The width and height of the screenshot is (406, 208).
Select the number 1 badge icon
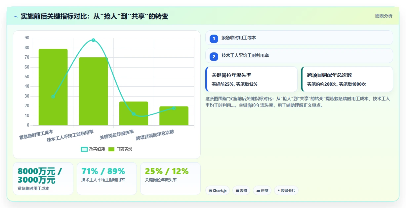point(214,39)
